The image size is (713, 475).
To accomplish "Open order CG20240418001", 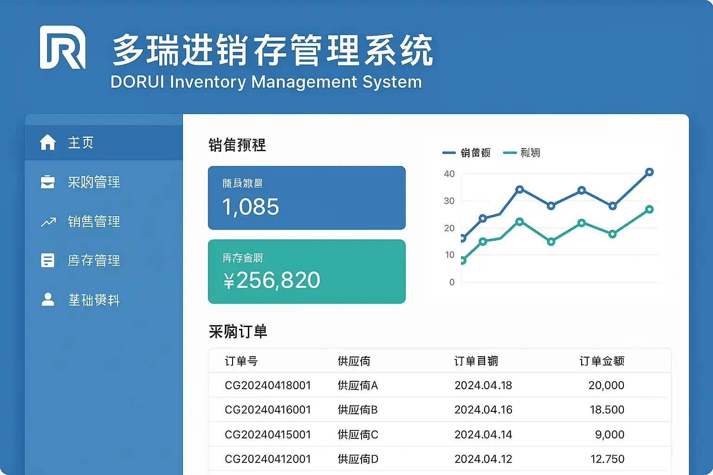I will pos(267,385).
